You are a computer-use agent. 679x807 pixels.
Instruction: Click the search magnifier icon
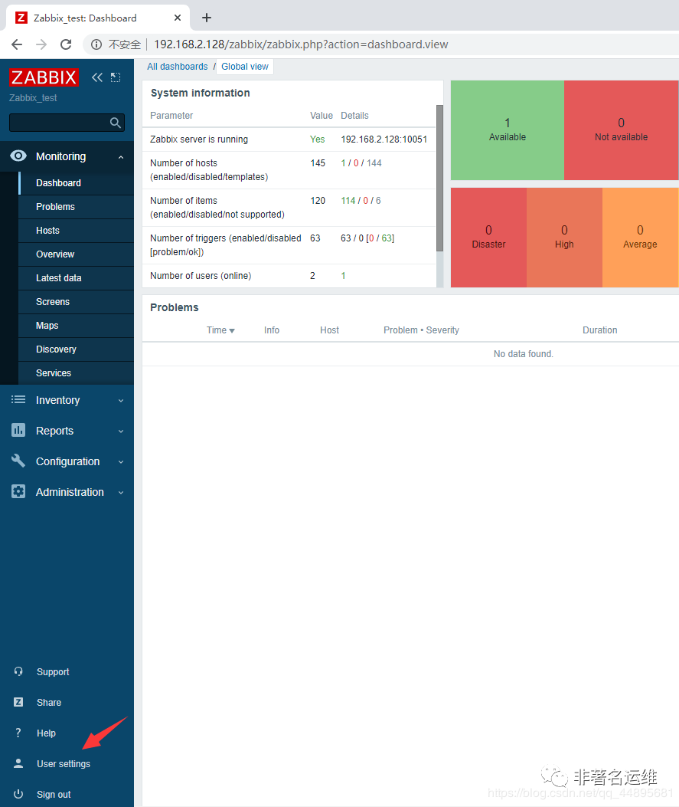[116, 123]
